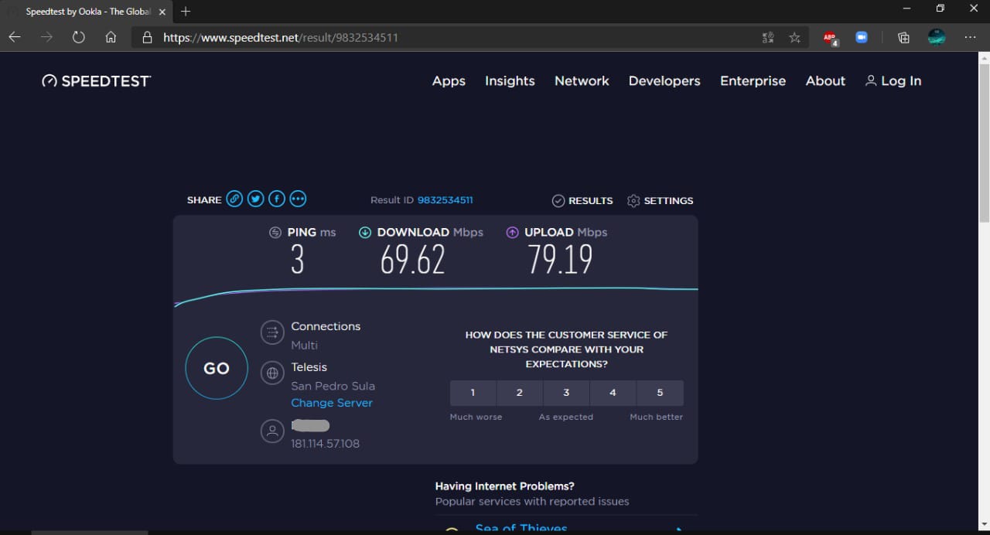990x535 pixels.
Task: Reload the page
Action: pos(78,37)
